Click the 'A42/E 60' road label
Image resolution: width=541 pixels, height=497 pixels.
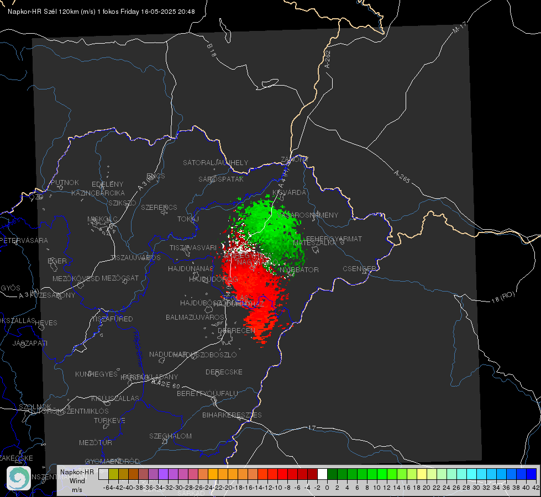coord(166,384)
